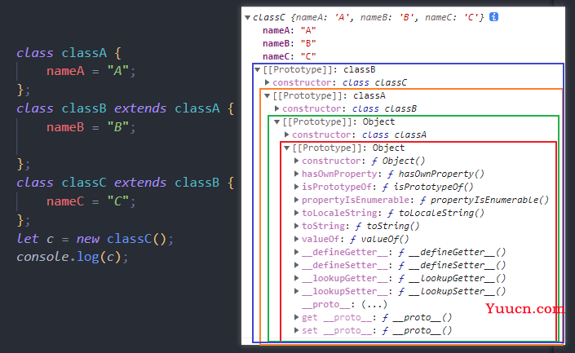The width and height of the screenshot is (575, 353).
Task: Select the nameB: "B" property row
Action: pyautogui.click(x=290, y=44)
